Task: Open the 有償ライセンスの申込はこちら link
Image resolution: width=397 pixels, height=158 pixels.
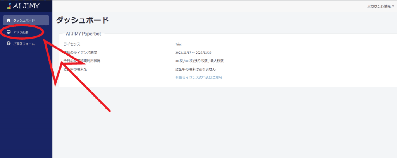Action: tap(198, 78)
